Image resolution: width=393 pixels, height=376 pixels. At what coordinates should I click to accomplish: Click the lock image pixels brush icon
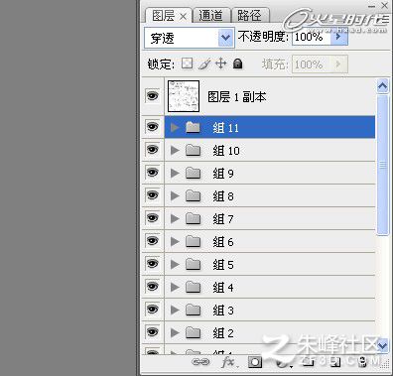[204, 63]
